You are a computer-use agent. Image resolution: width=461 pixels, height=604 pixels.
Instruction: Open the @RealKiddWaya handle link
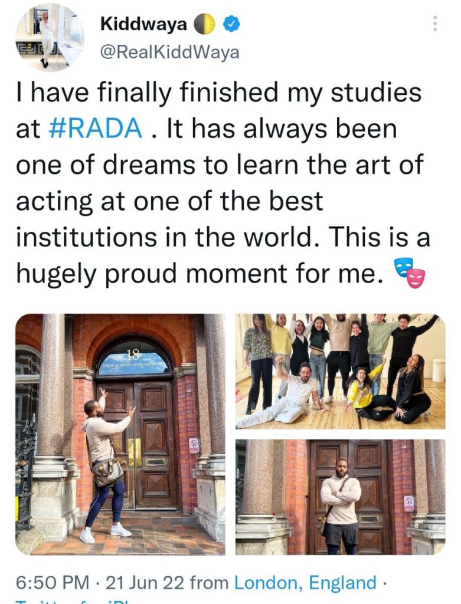tap(169, 52)
